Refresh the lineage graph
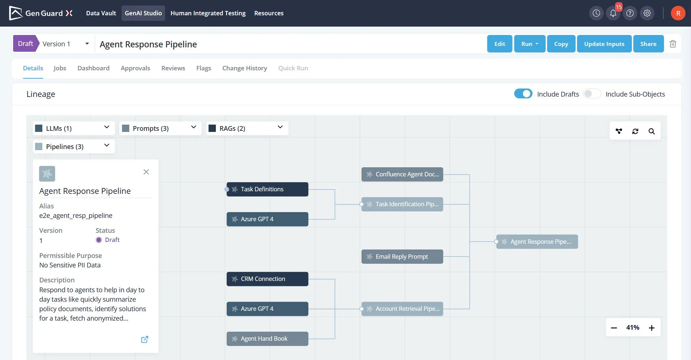 pyautogui.click(x=635, y=131)
